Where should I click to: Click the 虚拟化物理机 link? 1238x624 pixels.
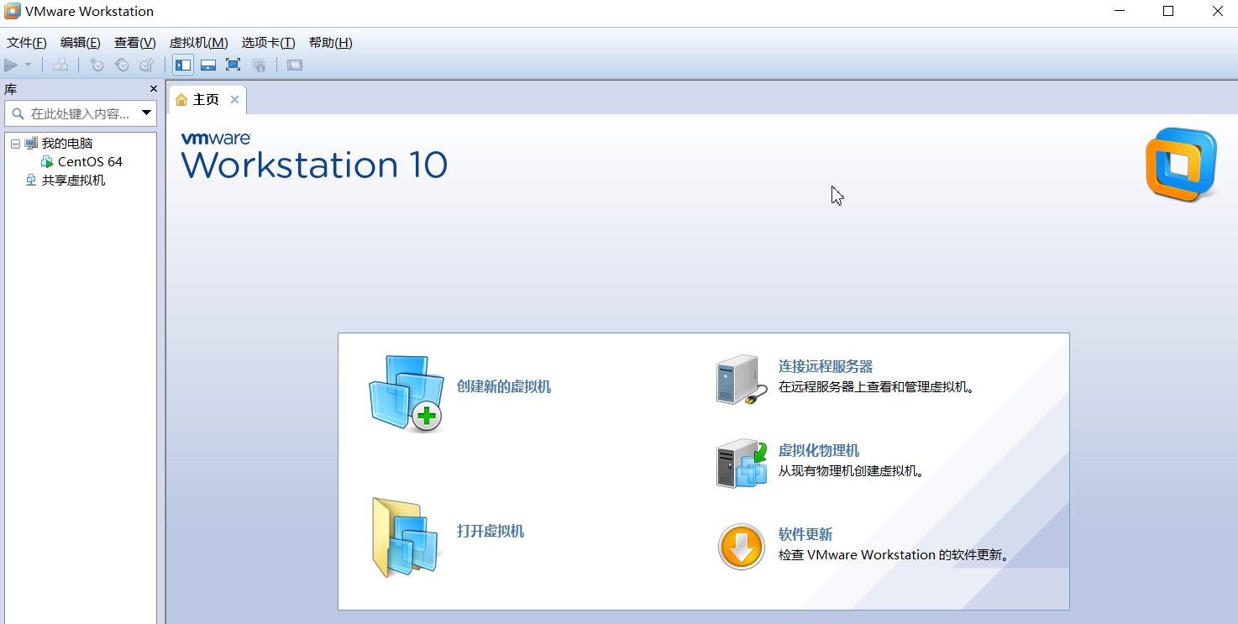[819, 450]
